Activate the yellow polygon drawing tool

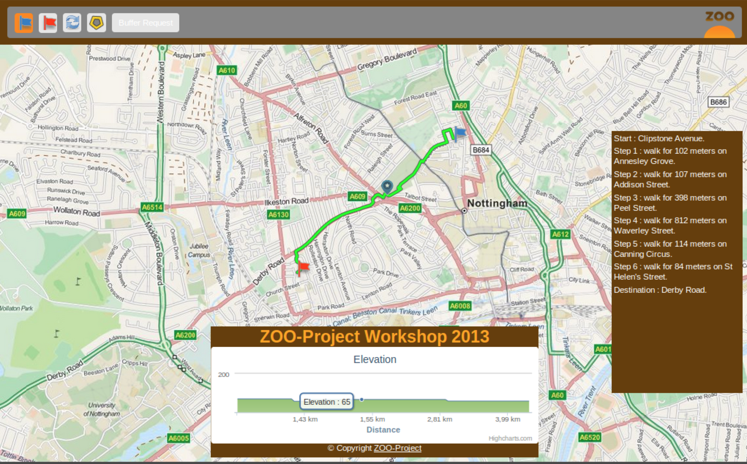96,23
